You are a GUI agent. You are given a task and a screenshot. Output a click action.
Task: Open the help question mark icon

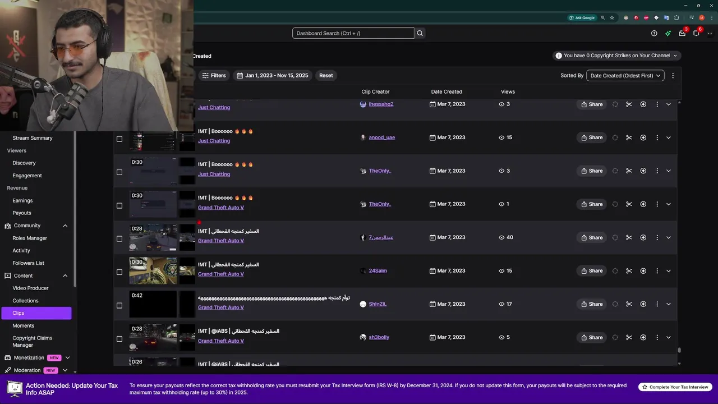pyautogui.click(x=654, y=33)
